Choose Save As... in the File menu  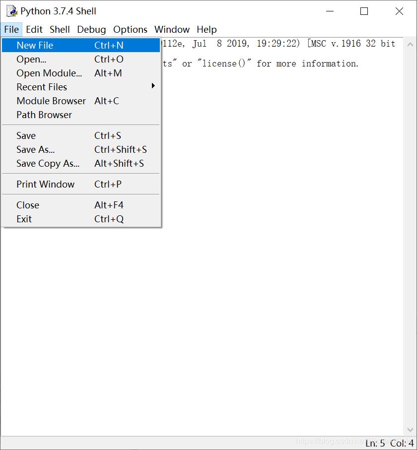coord(81,149)
